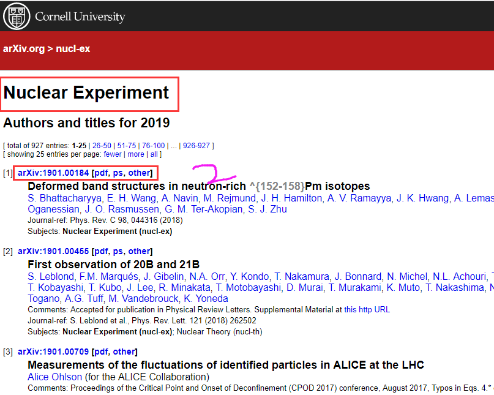Image resolution: width=494 pixels, height=395 pixels.
Task: Click Alice Ohlson's author link
Action: 54,377
